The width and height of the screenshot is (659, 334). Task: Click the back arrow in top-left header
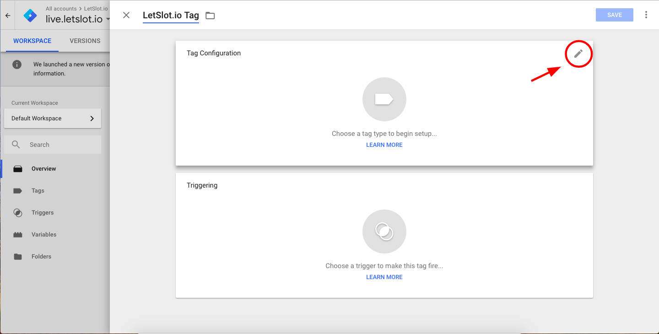(8, 15)
